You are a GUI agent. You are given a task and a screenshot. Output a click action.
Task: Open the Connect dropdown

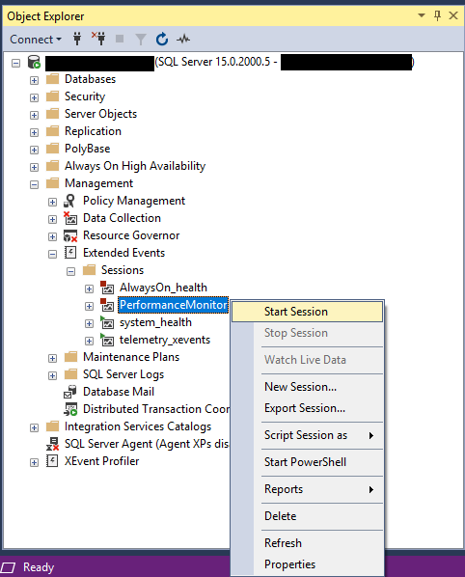point(36,39)
